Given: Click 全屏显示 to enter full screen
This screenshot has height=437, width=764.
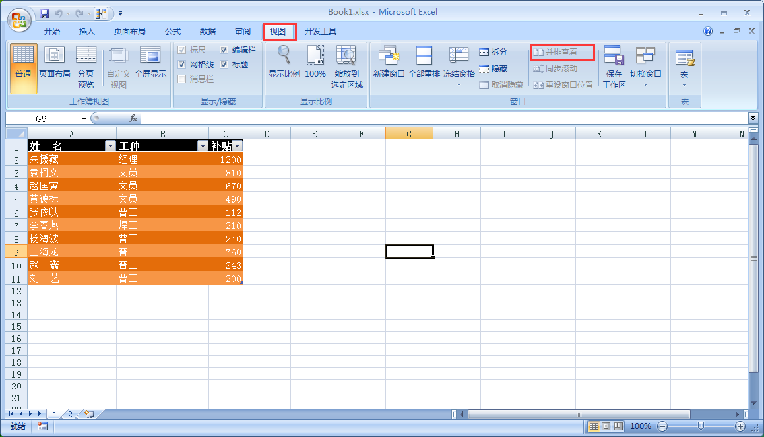Looking at the screenshot, I should (150, 63).
